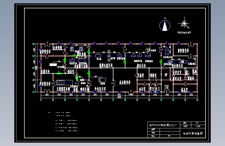Select the 原料暂存库 room label
Screen dimensions: 225x146
183,51
